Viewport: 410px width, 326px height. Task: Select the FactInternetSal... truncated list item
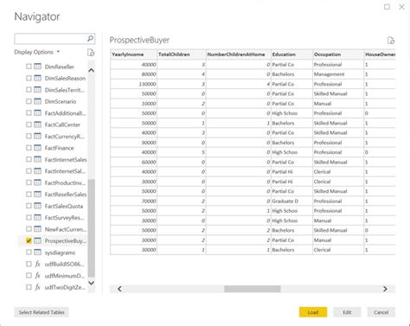[x=65, y=171]
